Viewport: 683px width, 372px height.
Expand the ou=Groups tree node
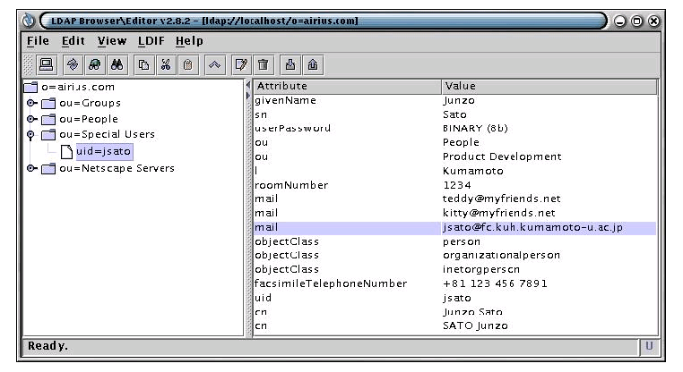point(31,104)
